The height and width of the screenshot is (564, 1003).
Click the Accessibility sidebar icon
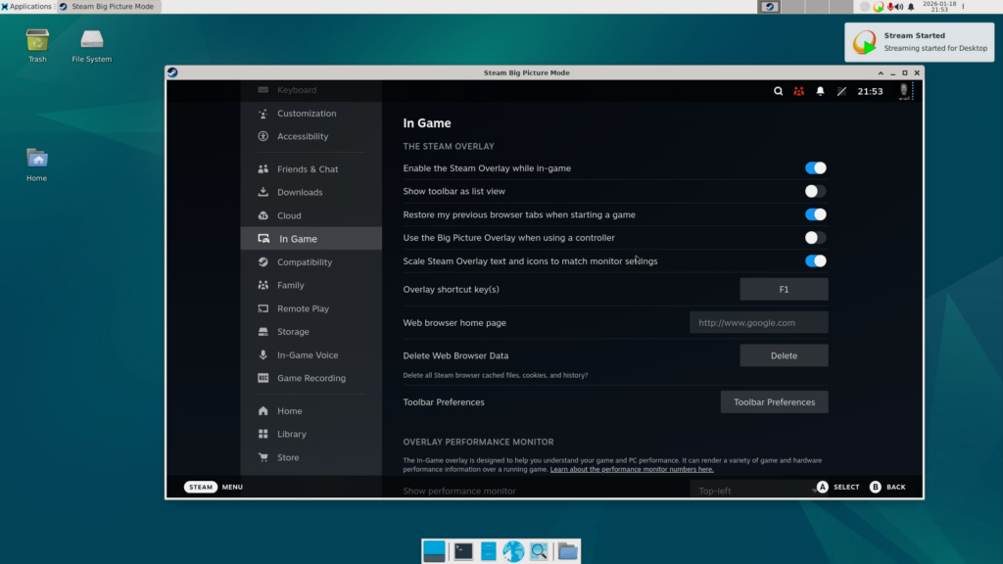pyautogui.click(x=263, y=136)
